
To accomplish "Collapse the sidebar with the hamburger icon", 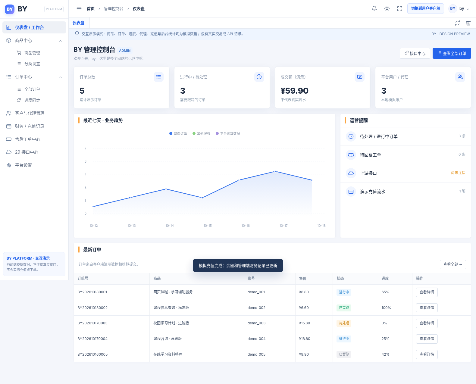I will click(79, 9).
